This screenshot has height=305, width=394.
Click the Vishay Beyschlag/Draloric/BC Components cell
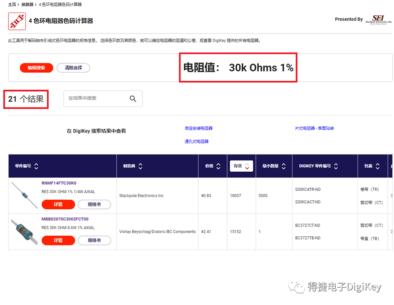point(157,231)
